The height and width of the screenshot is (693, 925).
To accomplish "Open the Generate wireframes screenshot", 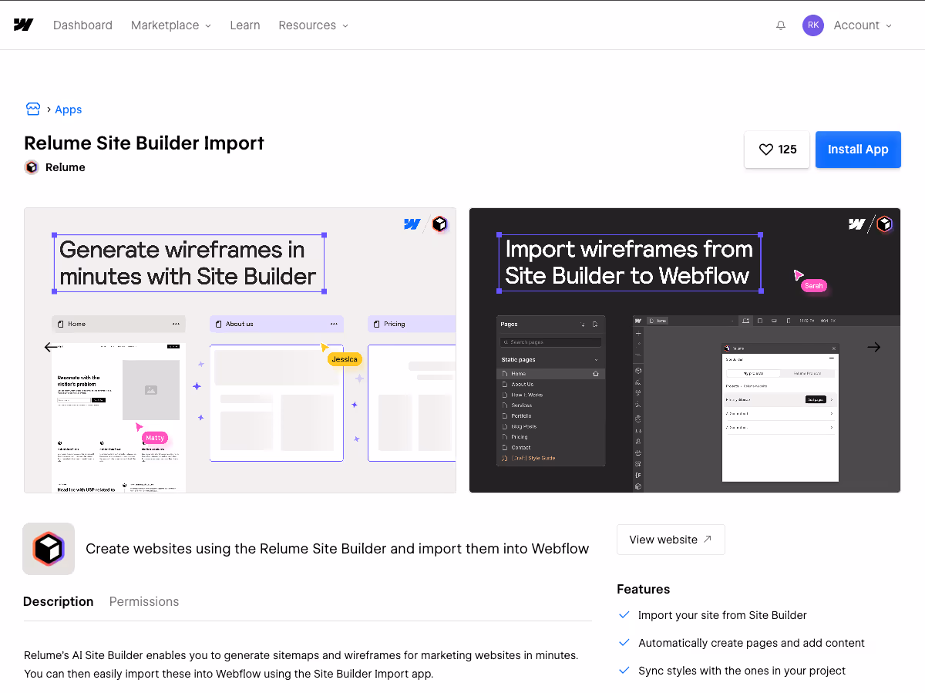I will point(240,350).
